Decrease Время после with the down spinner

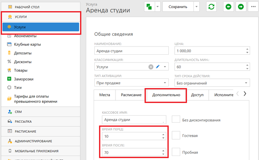pyautogui.click(x=163, y=154)
